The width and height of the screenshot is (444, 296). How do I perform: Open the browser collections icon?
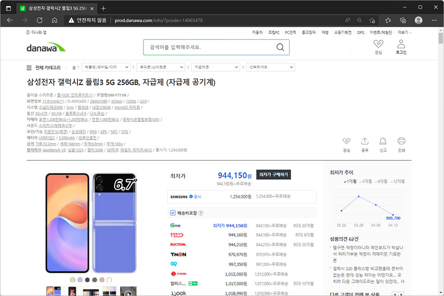pyautogui.click(x=403, y=20)
